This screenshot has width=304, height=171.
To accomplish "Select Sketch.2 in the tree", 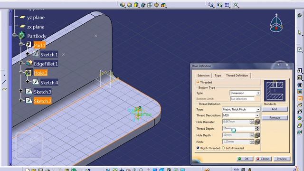I will coord(42,101).
